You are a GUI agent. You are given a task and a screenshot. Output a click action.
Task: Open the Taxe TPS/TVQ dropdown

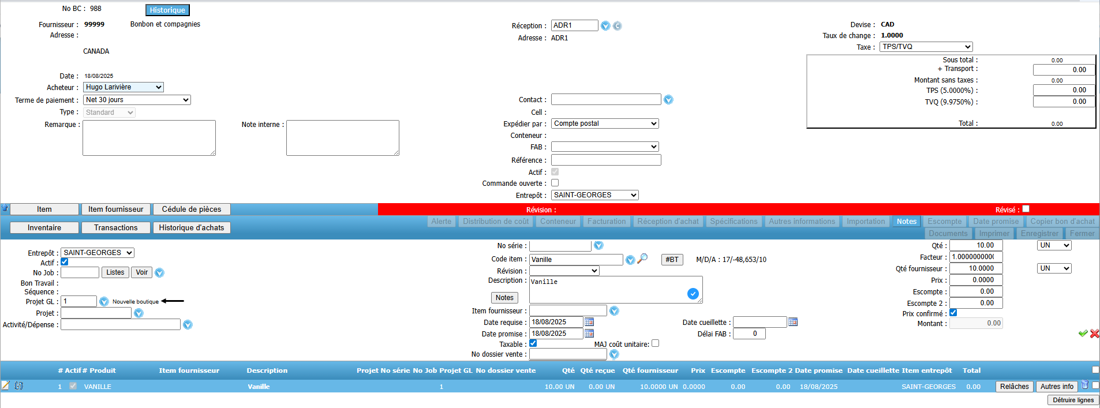(x=926, y=47)
